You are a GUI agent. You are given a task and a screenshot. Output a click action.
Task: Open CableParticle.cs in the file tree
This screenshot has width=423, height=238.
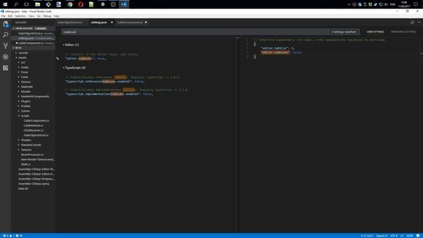tap(33, 126)
